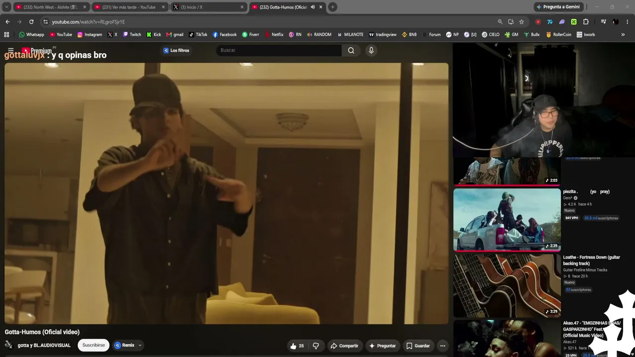Save video with the Guardar button

418,346
